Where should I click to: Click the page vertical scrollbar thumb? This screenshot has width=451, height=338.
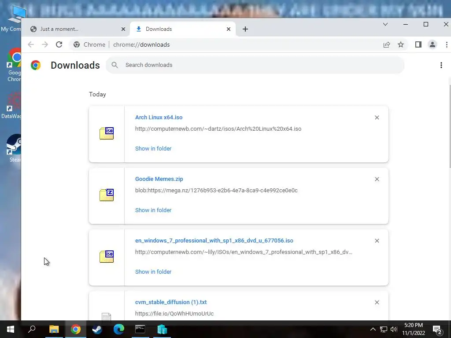(x=450, y=126)
